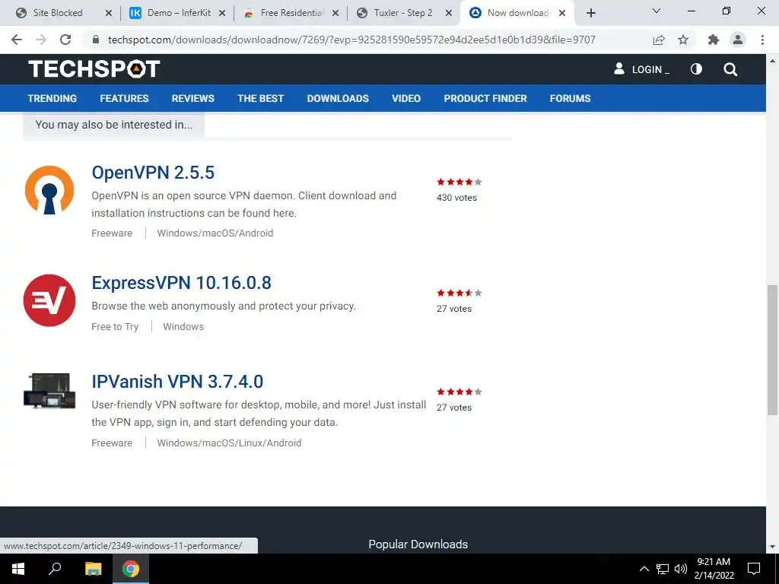Open Chrome's three-dot menu
Screen dimensions: 779x584
click(x=762, y=40)
